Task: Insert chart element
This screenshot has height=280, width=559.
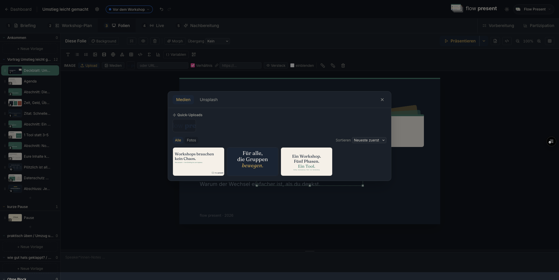Action: tap(158, 55)
